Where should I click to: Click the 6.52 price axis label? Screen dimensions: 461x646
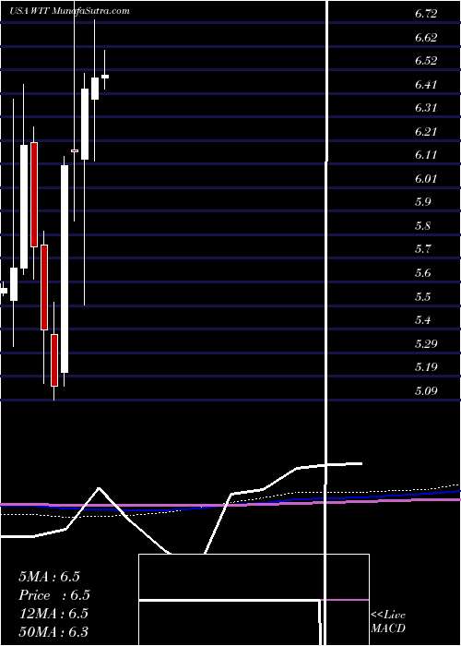pyautogui.click(x=426, y=61)
